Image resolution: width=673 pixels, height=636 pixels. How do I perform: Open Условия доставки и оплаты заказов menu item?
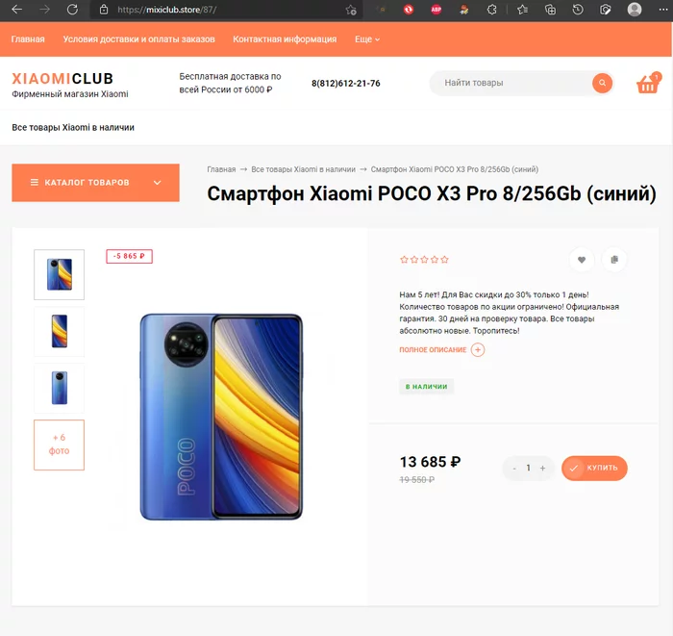pyautogui.click(x=138, y=39)
